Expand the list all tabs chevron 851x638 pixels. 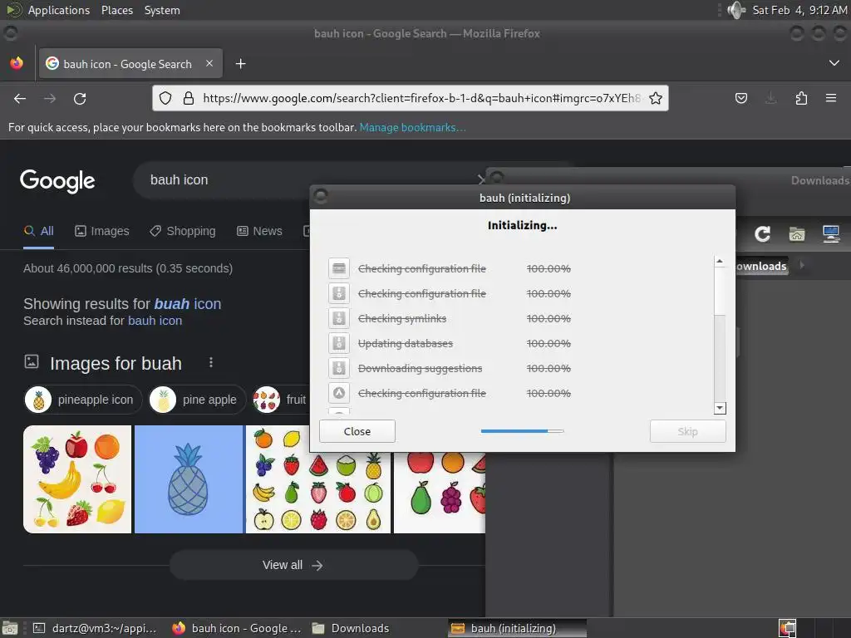point(834,63)
